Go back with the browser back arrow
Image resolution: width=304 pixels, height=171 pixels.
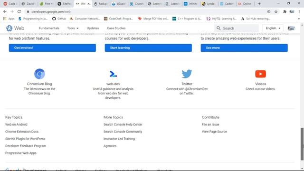(x=5, y=11)
